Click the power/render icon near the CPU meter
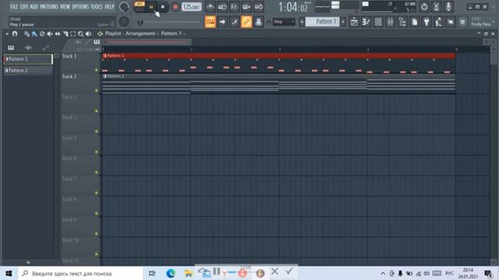The width and height of the screenshot is (499, 280). 424,7
